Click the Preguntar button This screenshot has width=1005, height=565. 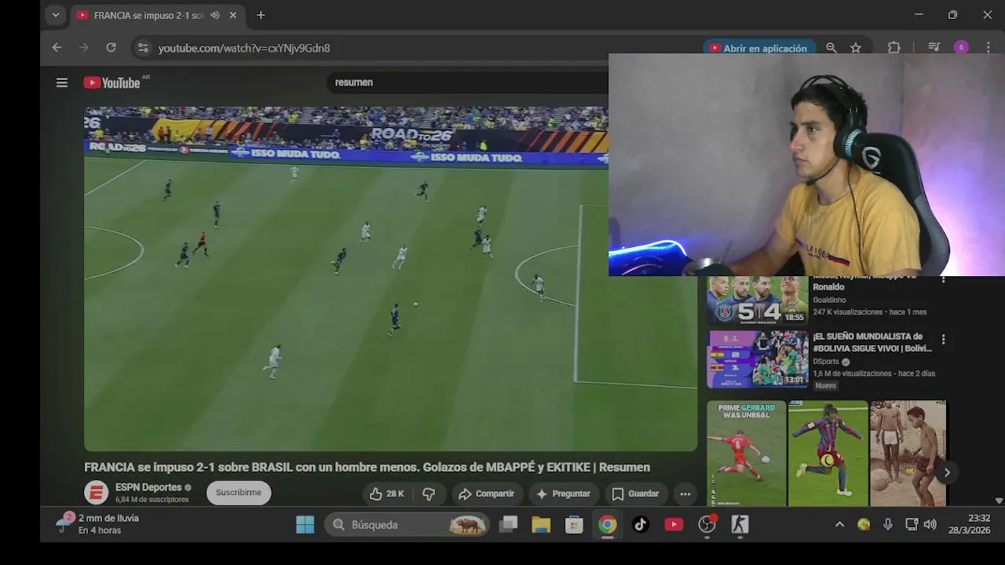[563, 494]
